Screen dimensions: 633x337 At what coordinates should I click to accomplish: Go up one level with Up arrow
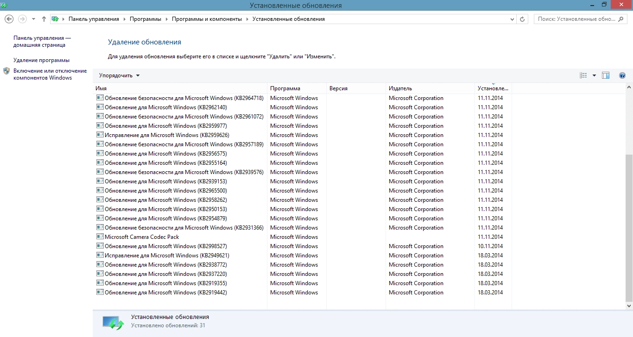[x=44, y=19]
